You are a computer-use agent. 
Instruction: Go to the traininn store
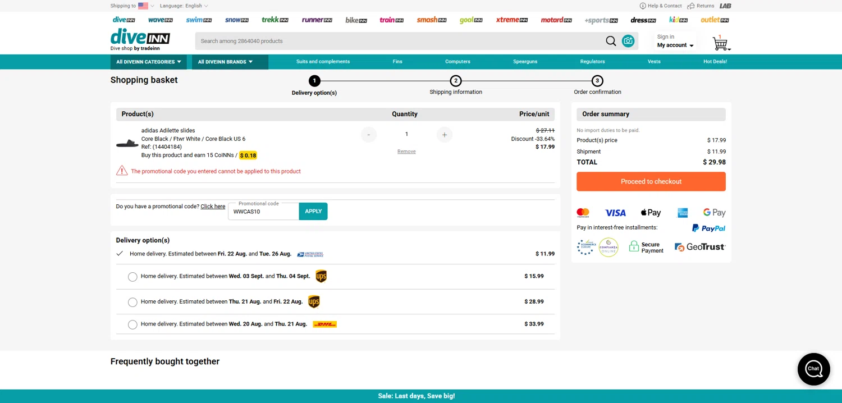point(391,20)
